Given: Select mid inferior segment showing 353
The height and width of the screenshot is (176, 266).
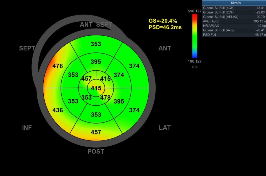Looking at the screenshot, I should 73,101.
